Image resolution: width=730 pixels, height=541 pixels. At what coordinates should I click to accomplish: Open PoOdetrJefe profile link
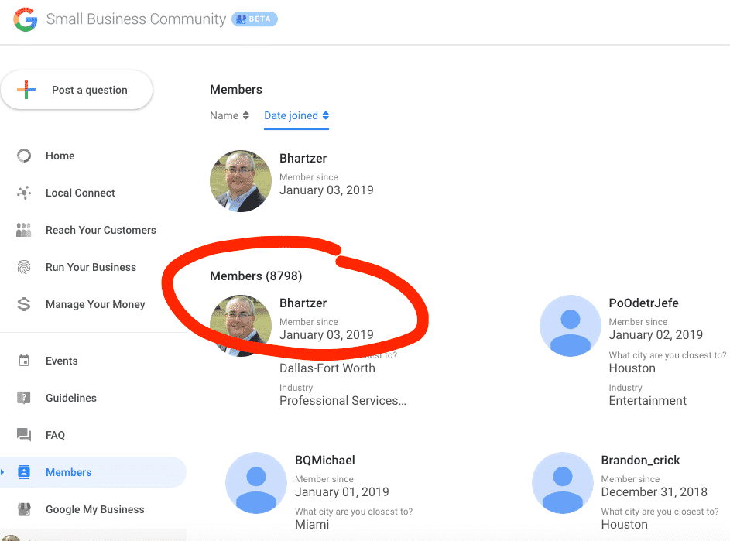643,303
